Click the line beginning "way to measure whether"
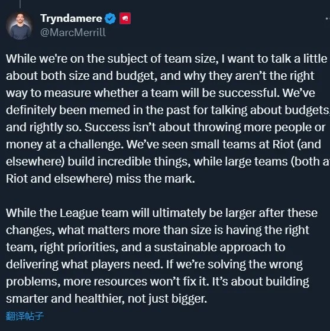The height and width of the screenshot is (331, 330). pos(160,93)
